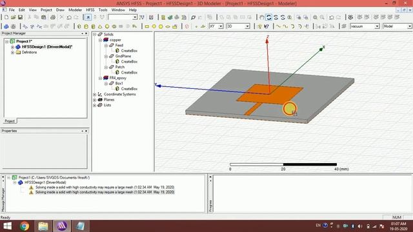The image size is (413, 232).
Task: Undo the last action with the toolbar arrow
Action: click(69, 17)
